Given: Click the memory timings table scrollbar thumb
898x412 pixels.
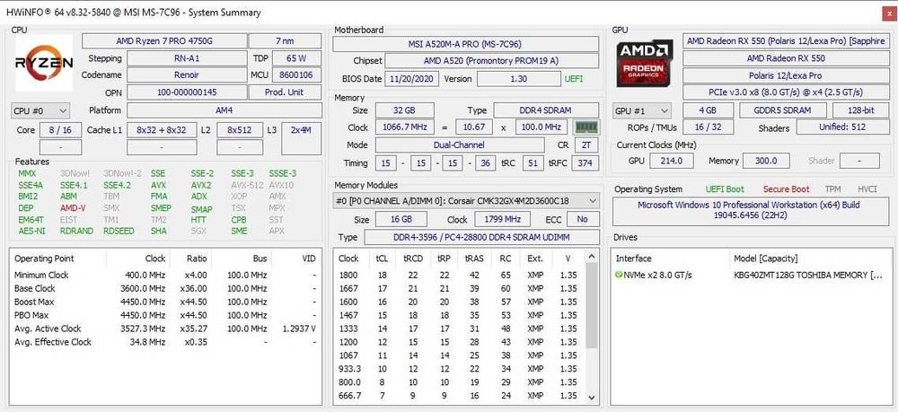Looking at the screenshot, I should pos(592,307).
